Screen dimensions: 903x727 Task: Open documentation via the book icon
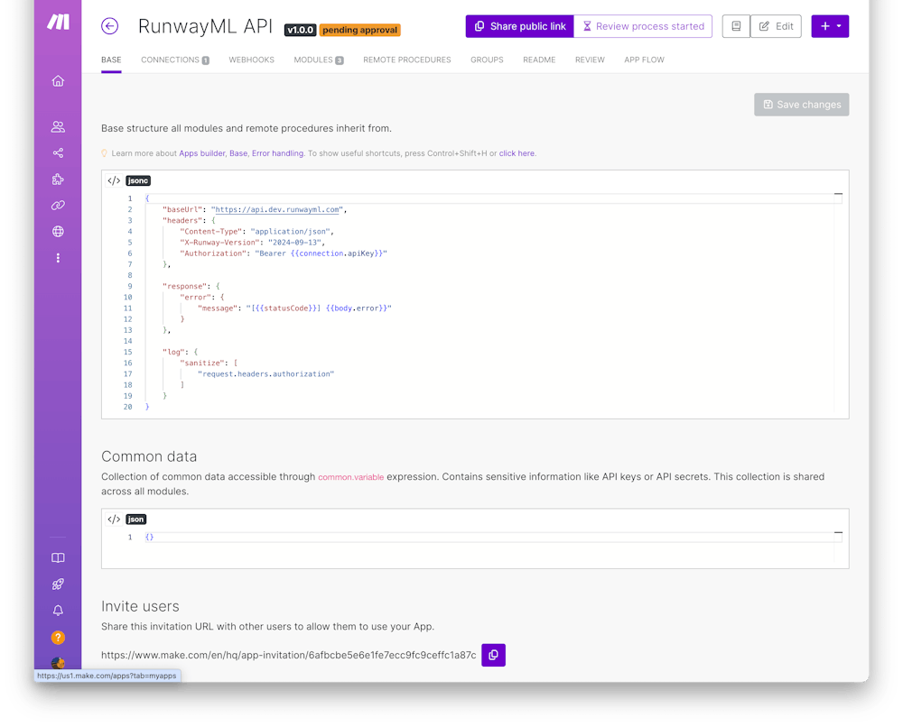57,557
